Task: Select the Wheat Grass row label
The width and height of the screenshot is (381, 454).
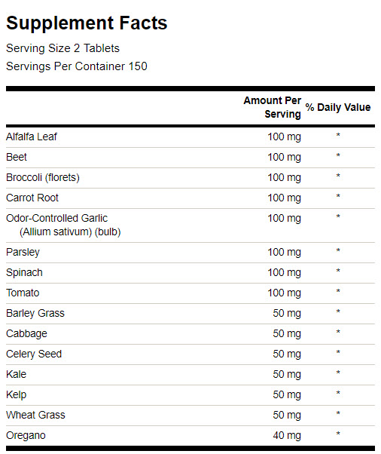Action: pos(35,415)
